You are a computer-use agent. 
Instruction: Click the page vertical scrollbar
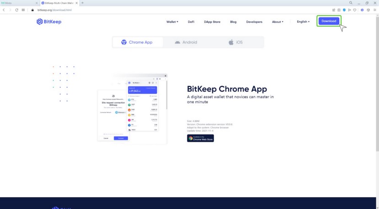377,83
